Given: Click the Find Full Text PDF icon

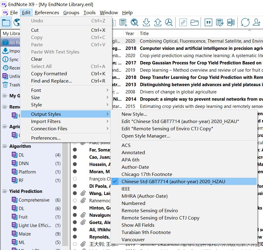Looking at the screenshot, I should pyautogui.click(x=169, y=22).
